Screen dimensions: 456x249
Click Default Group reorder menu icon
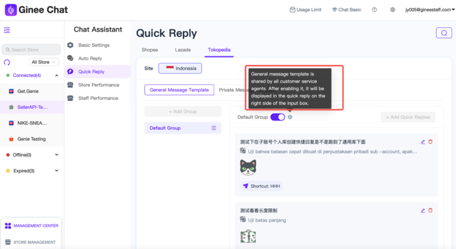[x=214, y=128]
